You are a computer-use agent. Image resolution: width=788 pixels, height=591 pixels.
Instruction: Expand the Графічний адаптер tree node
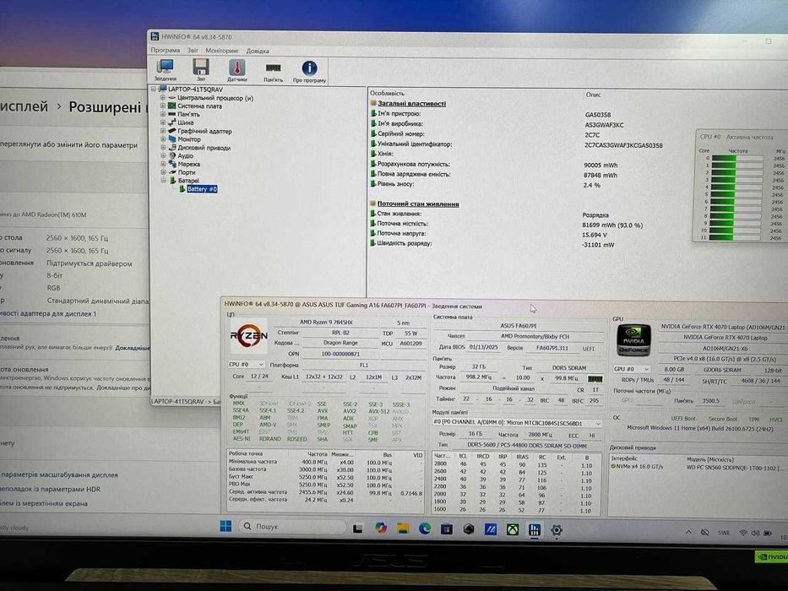click(x=162, y=131)
